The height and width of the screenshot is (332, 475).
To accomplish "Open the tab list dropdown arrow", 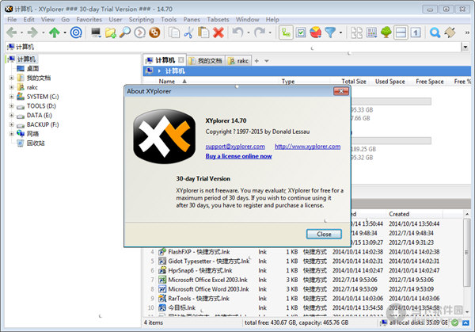I will tap(267, 61).
